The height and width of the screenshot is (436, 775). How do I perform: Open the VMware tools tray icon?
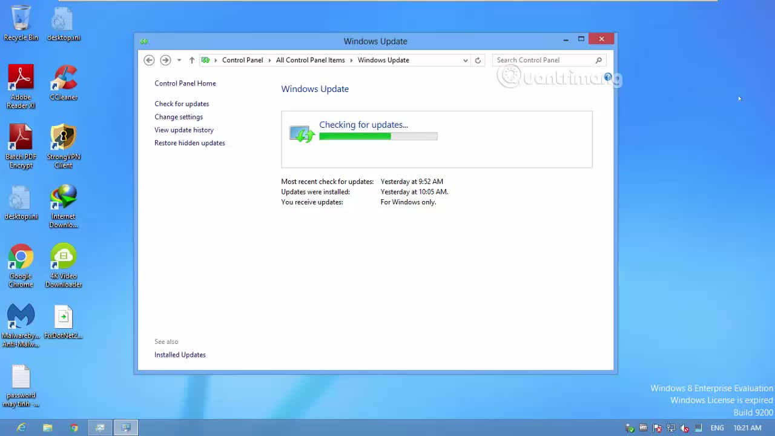pyautogui.click(x=643, y=428)
